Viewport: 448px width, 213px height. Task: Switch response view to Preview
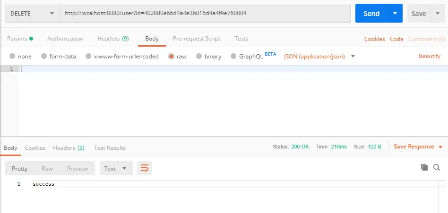point(77,168)
